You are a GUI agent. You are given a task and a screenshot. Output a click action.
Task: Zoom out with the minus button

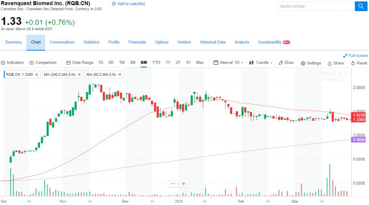pos(173,183)
